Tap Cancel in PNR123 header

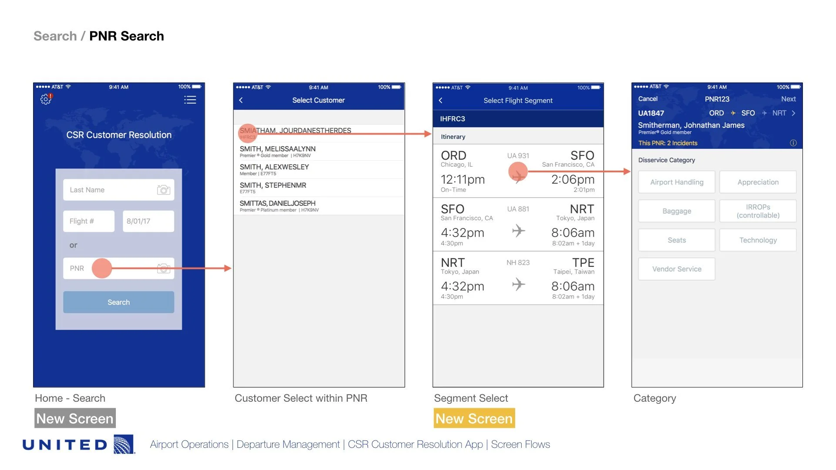[x=647, y=99]
